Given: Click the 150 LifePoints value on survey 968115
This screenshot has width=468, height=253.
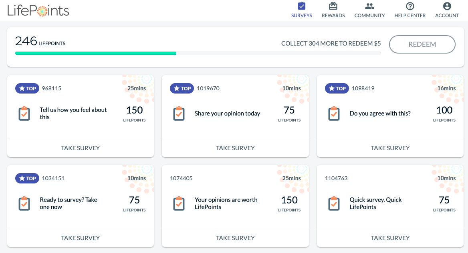Looking at the screenshot, I should pyautogui.click(x=135, y=110).
